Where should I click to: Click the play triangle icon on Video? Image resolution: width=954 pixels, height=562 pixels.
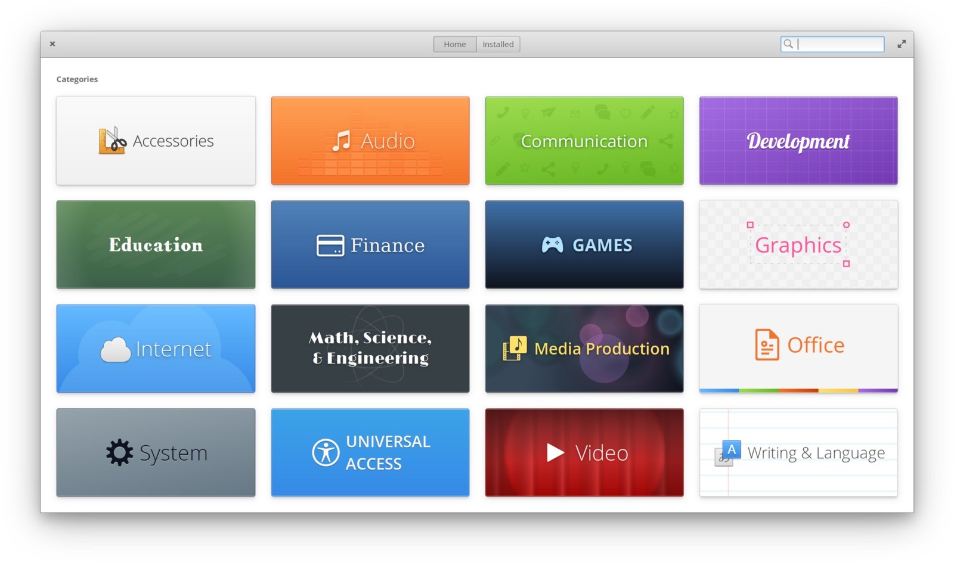click(555, 453)
